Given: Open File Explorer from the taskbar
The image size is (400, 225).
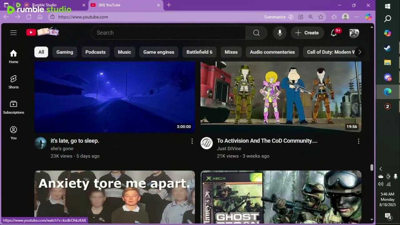Looking at the screenshot, I should click(387, 62).
